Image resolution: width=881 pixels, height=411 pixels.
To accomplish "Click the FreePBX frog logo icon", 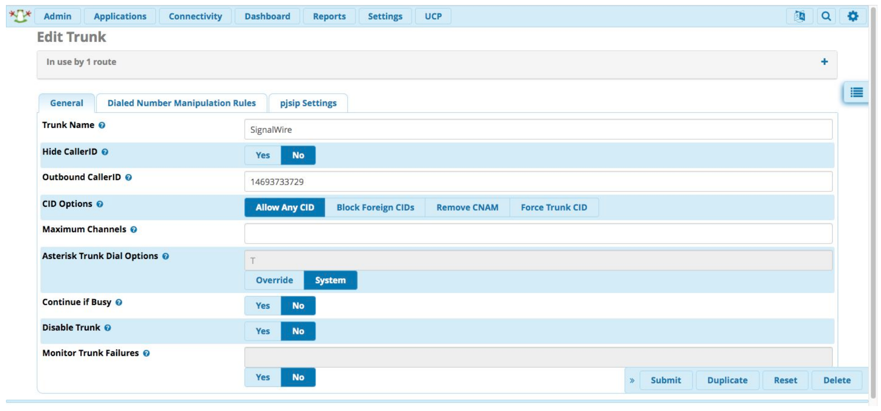I will 20,16.
